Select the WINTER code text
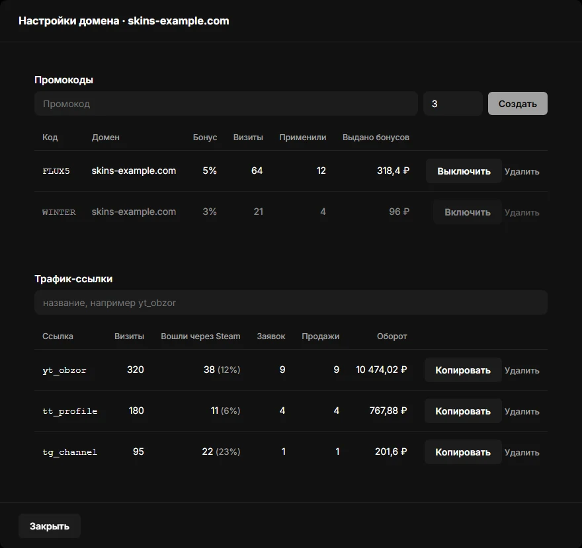Screen dimensions: 582x548 [59, 212]
